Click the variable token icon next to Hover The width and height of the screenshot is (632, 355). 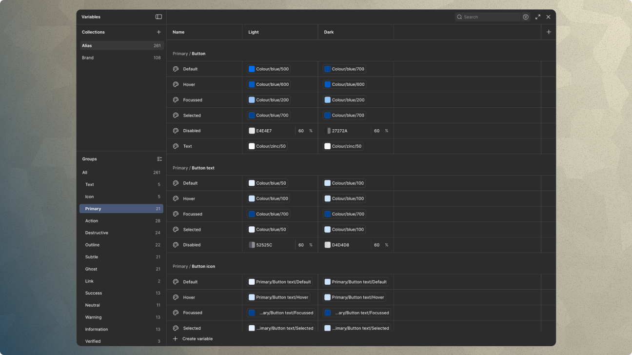(x=176, y=84)
